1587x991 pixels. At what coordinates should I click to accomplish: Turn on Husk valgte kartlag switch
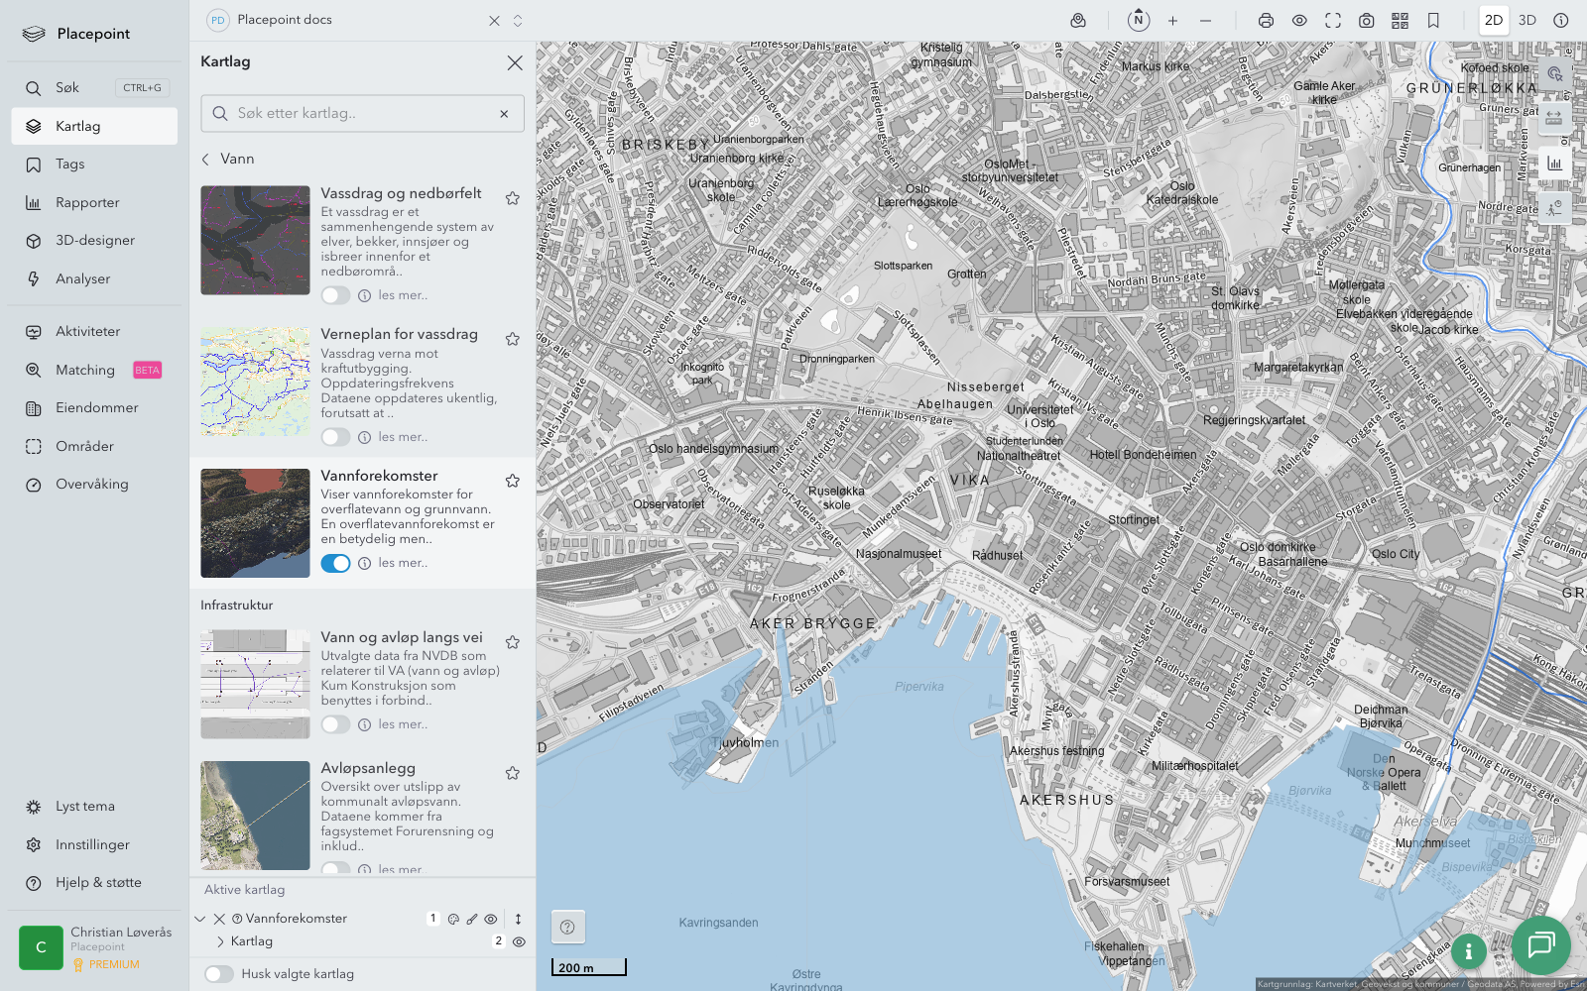(x=219, y=974)
